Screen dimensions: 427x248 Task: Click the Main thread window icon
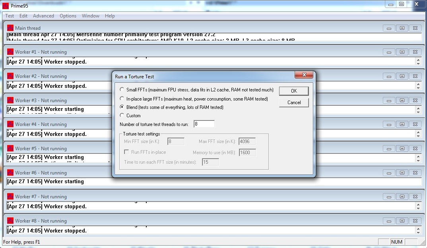pyautogui.click(x=10, y=28)
